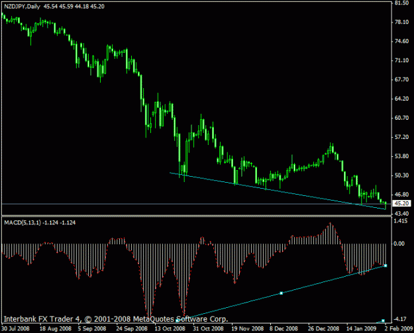Click the OHLC values 45.54 45.59 44.18 45.20
The image size is (414, 333).
(x=74, y=7)
